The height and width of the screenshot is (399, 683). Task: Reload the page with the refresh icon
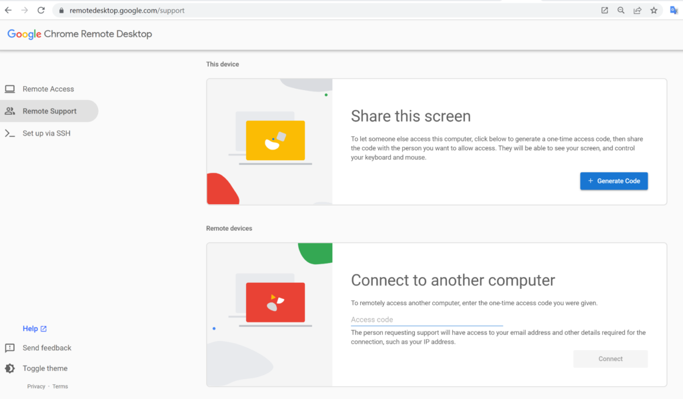(x=41, y=11)
